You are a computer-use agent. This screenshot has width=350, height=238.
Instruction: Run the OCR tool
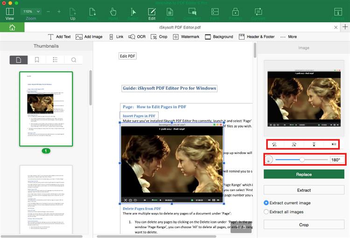pyautogui.click(x=137, y=37)
